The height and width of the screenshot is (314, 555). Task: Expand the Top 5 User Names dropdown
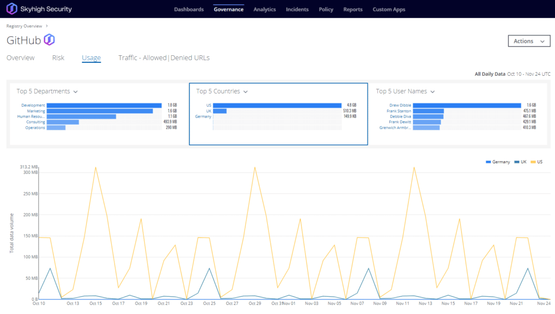coord(433,91)
